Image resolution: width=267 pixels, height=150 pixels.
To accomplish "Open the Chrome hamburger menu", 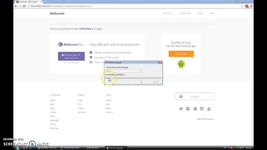I will (251, 6).
